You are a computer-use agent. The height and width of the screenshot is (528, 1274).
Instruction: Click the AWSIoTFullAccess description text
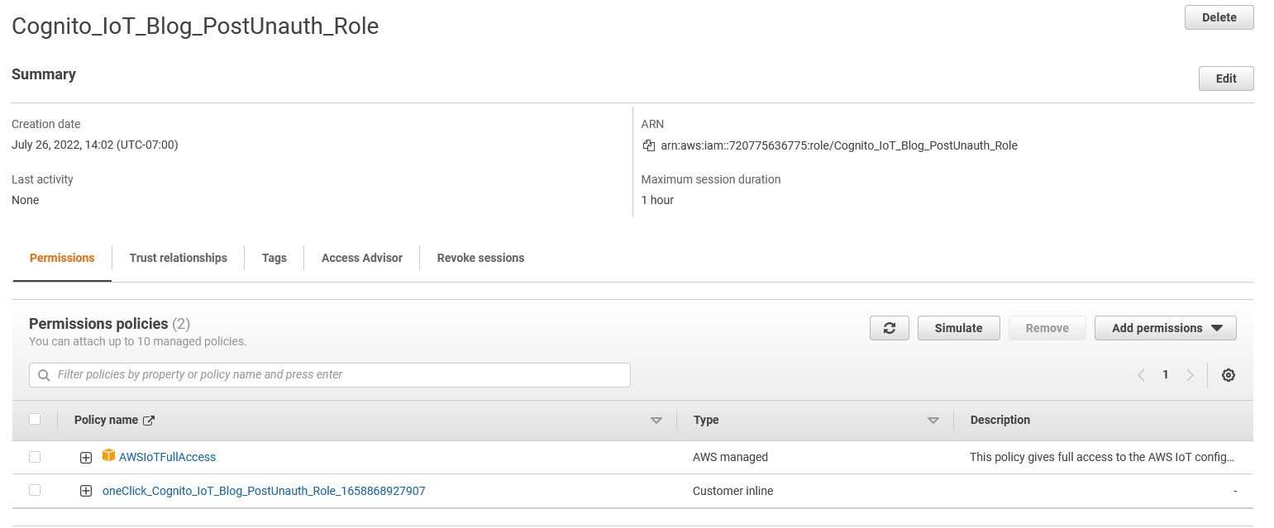pyautogui.click(x=1102, y=457)
